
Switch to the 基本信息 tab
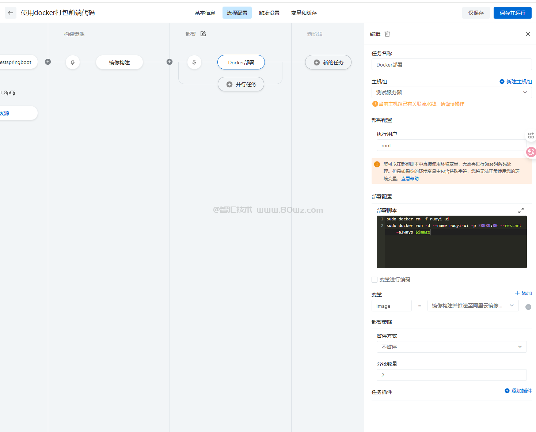205,13
